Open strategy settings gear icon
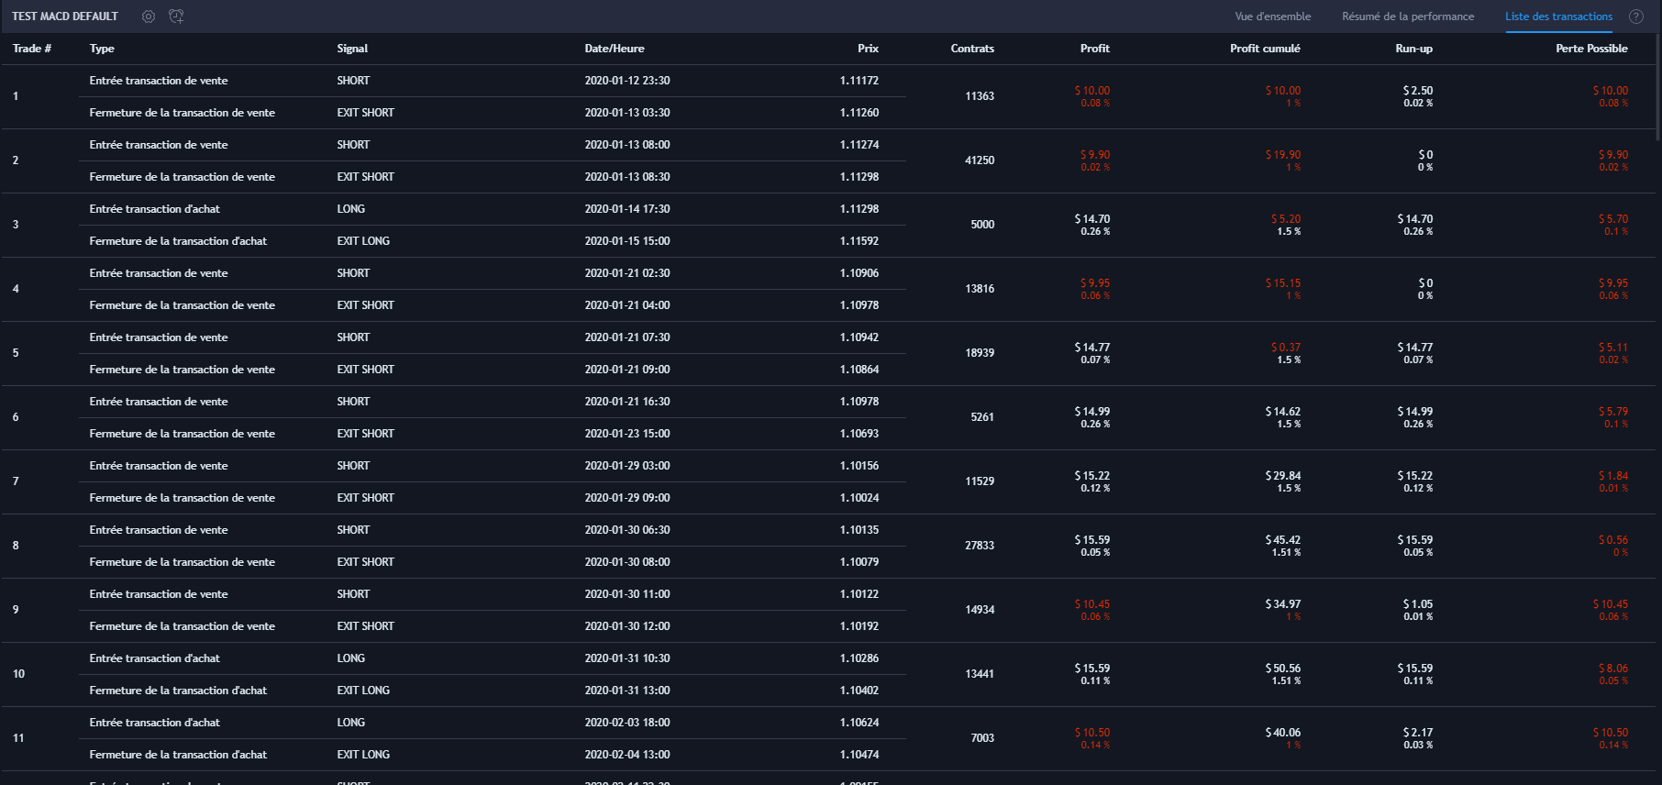 click(149, 17)
